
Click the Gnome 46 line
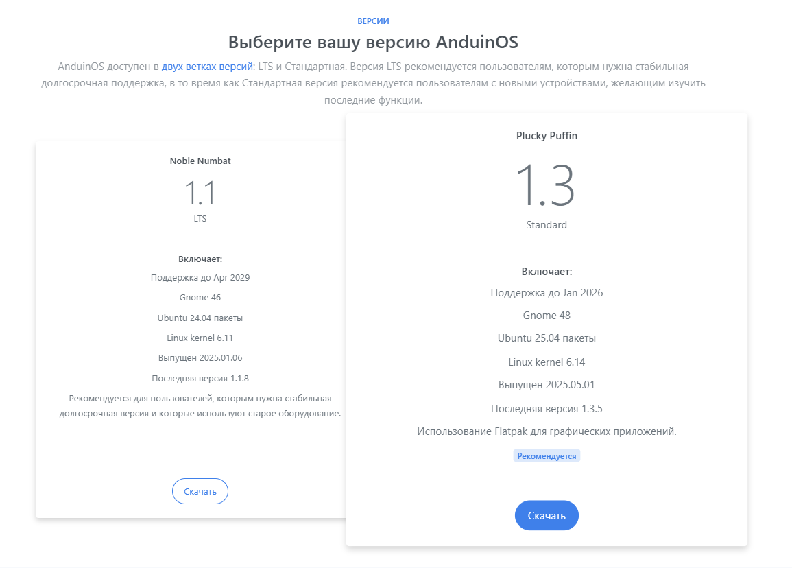[x=200, y=298]
